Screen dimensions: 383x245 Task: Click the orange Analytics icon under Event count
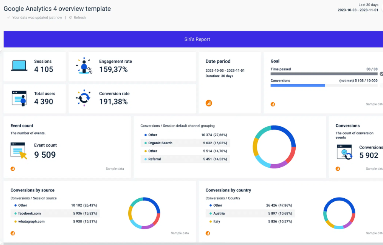13,168
